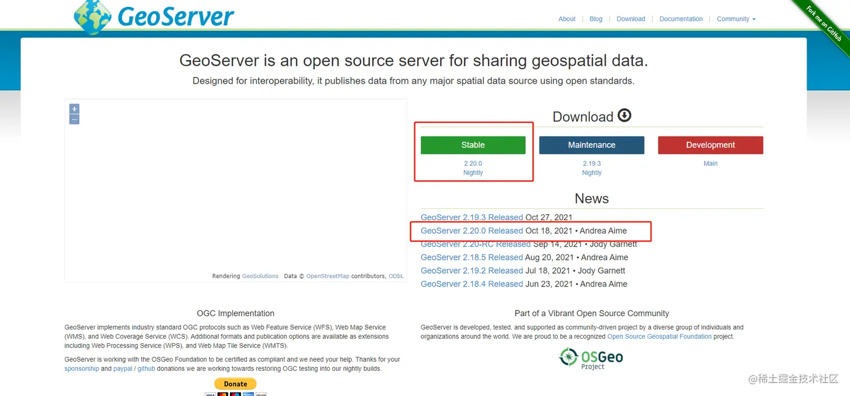The width and height of the screenshot is (850, 396).
Task: Open Open Source Geospatial Foundation link
Action: pos(659,336)
